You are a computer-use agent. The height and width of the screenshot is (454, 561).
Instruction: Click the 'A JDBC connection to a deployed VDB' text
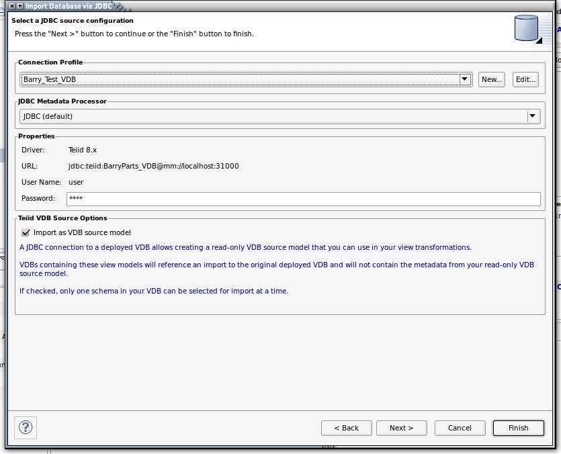[x=245, y=247]
